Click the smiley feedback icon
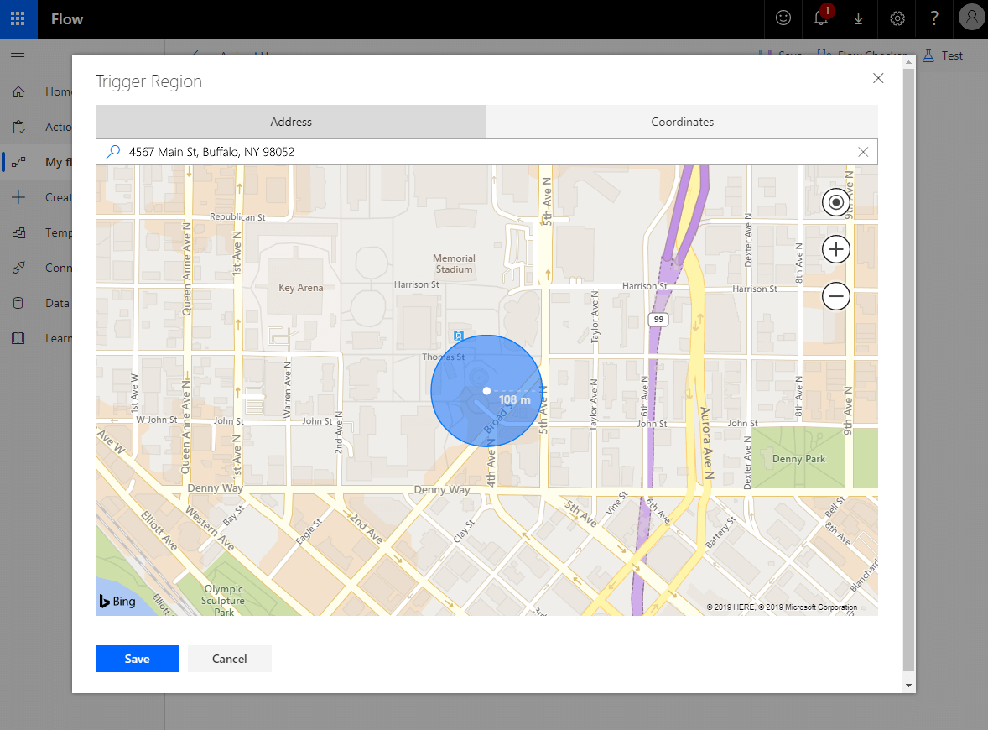This screenshot has height=730, width=988. 783,18
